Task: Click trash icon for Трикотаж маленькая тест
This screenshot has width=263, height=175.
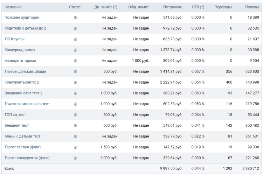Action: tap(75, 104)
